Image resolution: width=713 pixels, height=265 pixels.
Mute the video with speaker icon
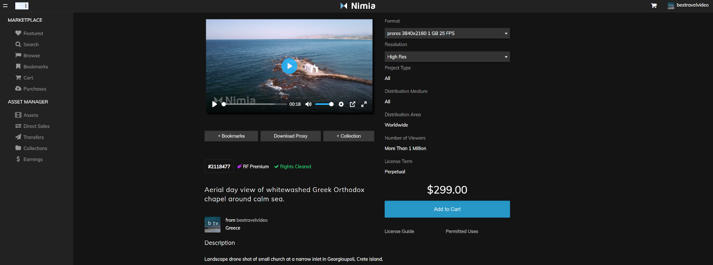click(x=308, y=104)
